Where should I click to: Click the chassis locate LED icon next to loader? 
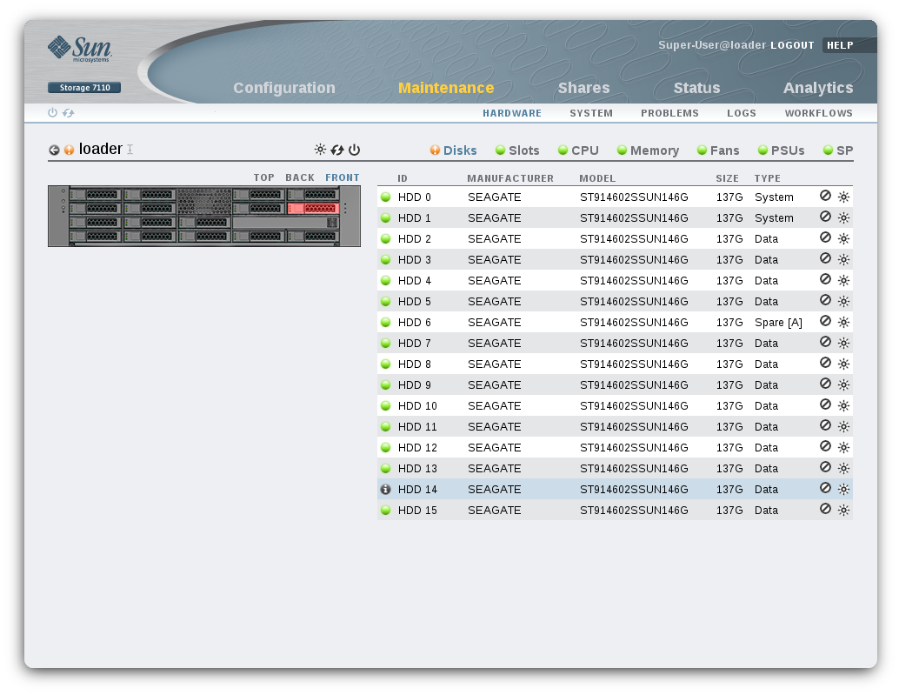[x=320, y=150]
